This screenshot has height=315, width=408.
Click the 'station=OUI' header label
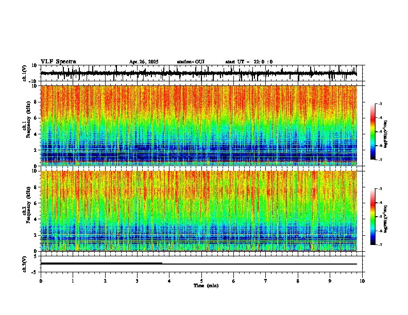tap(191, 62)
